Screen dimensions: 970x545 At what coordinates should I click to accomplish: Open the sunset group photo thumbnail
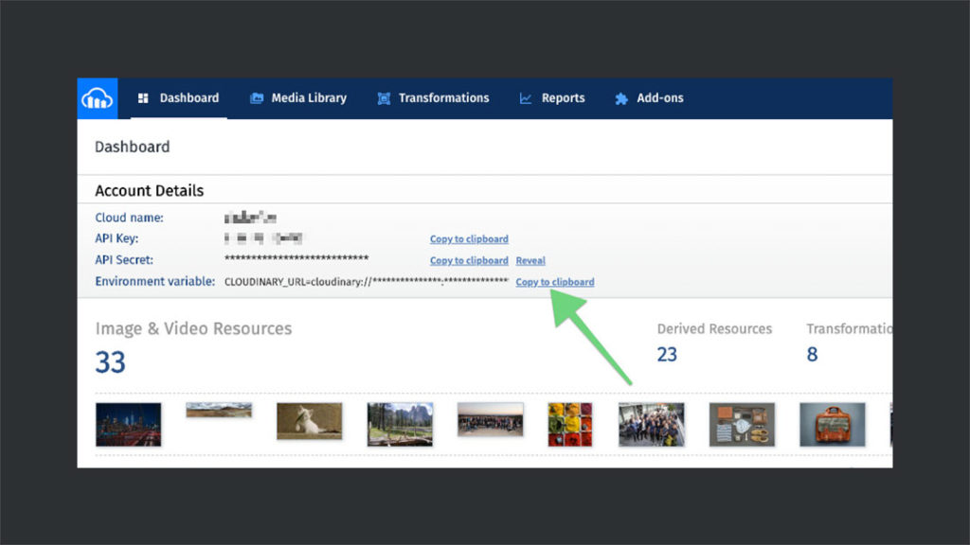[x=490, y=419]
